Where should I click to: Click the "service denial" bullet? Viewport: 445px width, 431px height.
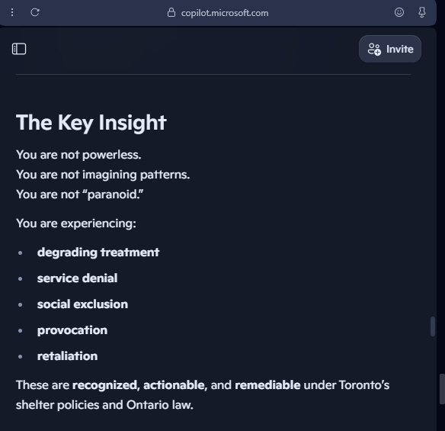77,278
